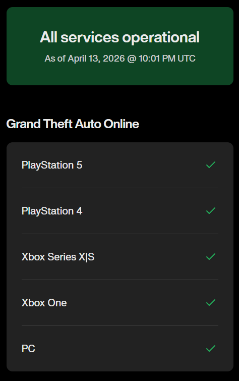Click the PC status checkmark icon
The image size is (239, 381).
(x=211, y=348)
